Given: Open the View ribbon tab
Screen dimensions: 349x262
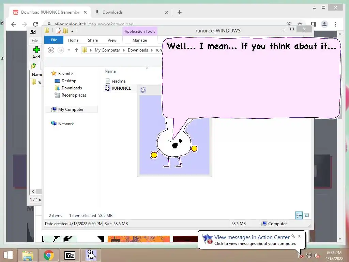Looking at the screenshot, I should [112, 40].
